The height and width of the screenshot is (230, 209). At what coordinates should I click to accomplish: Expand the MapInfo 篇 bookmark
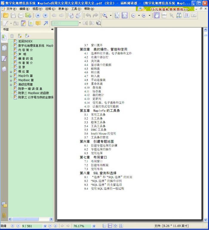point(11,76)
